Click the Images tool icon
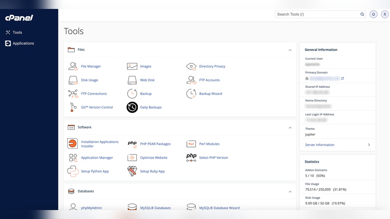 click(132, 66)
